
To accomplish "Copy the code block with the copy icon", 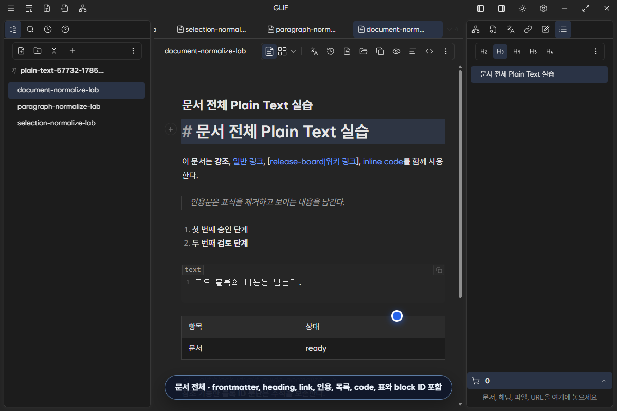I will pyautogui.click(x=439, y=270).
